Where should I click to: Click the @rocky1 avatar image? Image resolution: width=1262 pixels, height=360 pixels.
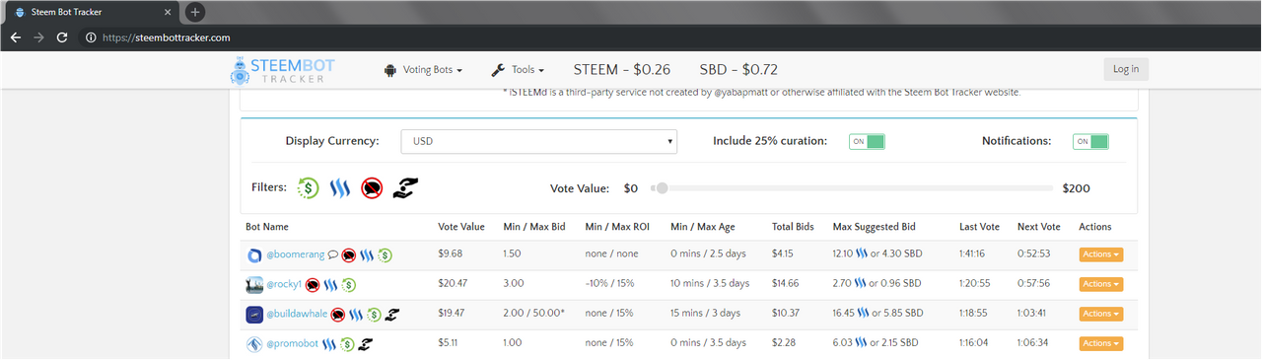point(254,285)
